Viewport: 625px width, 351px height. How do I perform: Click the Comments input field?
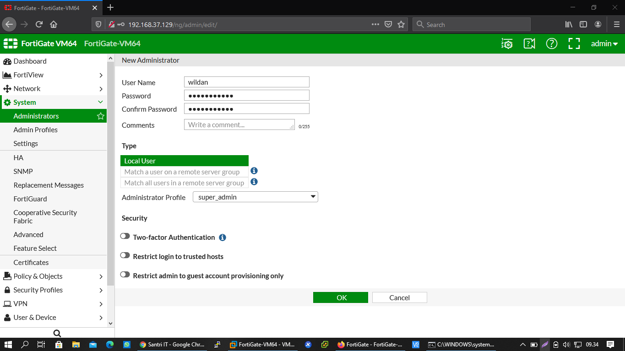pos(239,124)
